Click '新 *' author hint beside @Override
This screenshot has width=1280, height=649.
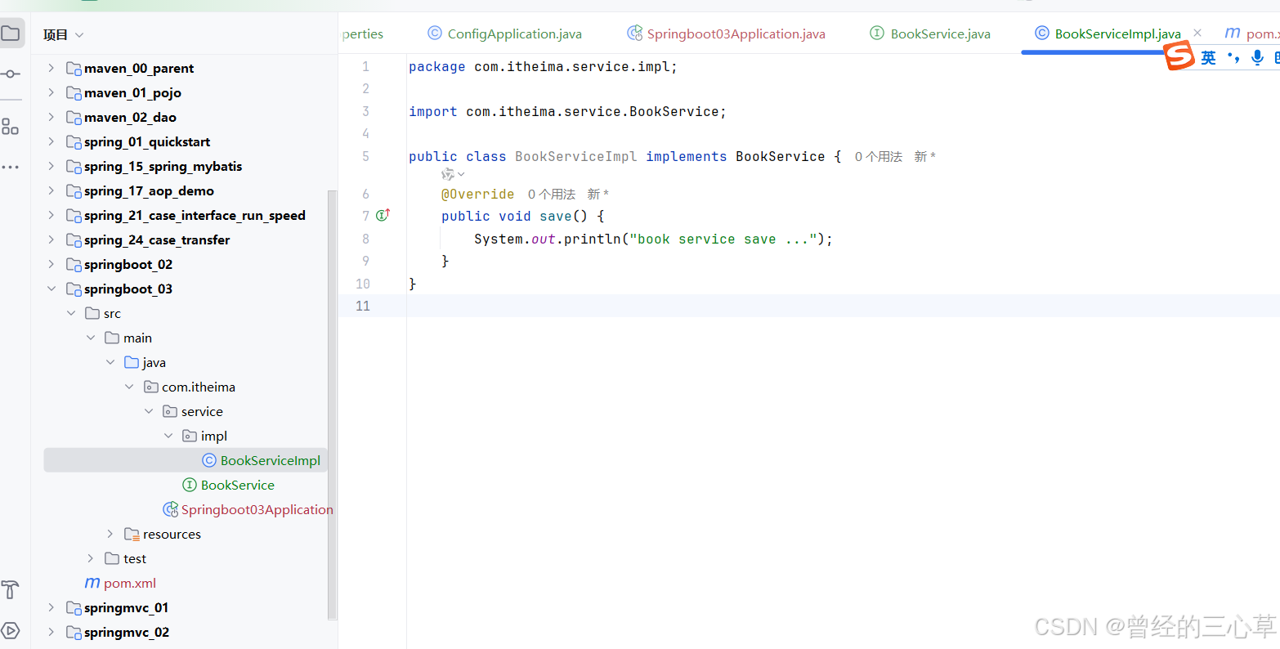click(x=598, y=194)
